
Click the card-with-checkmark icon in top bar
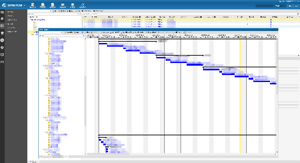click(63, 5)
